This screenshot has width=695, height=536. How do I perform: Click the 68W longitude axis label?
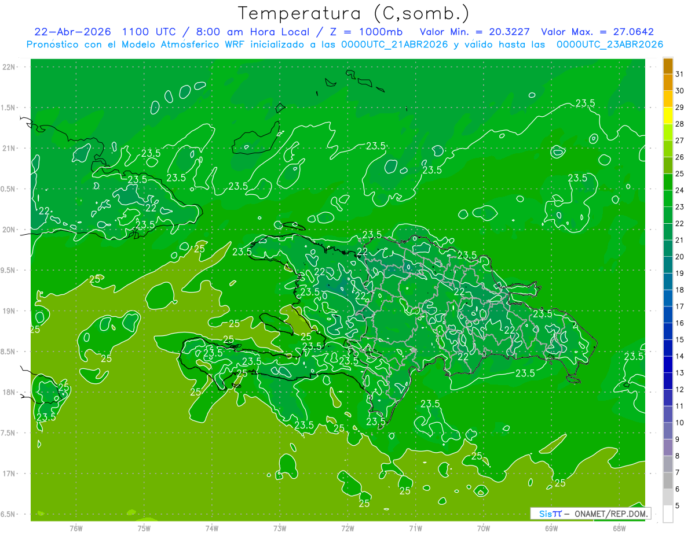pos(619,528)
